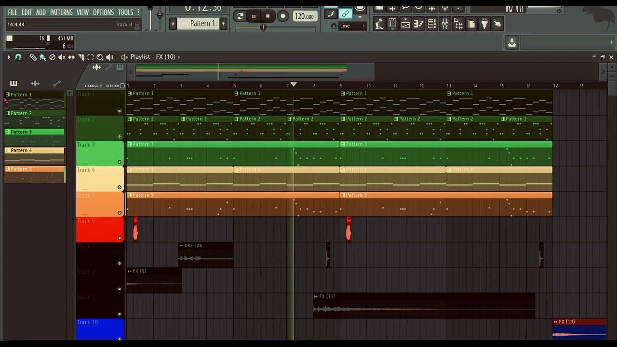
Task: Expand the hint bar arrow at right
Action: [x=612, y=43]
